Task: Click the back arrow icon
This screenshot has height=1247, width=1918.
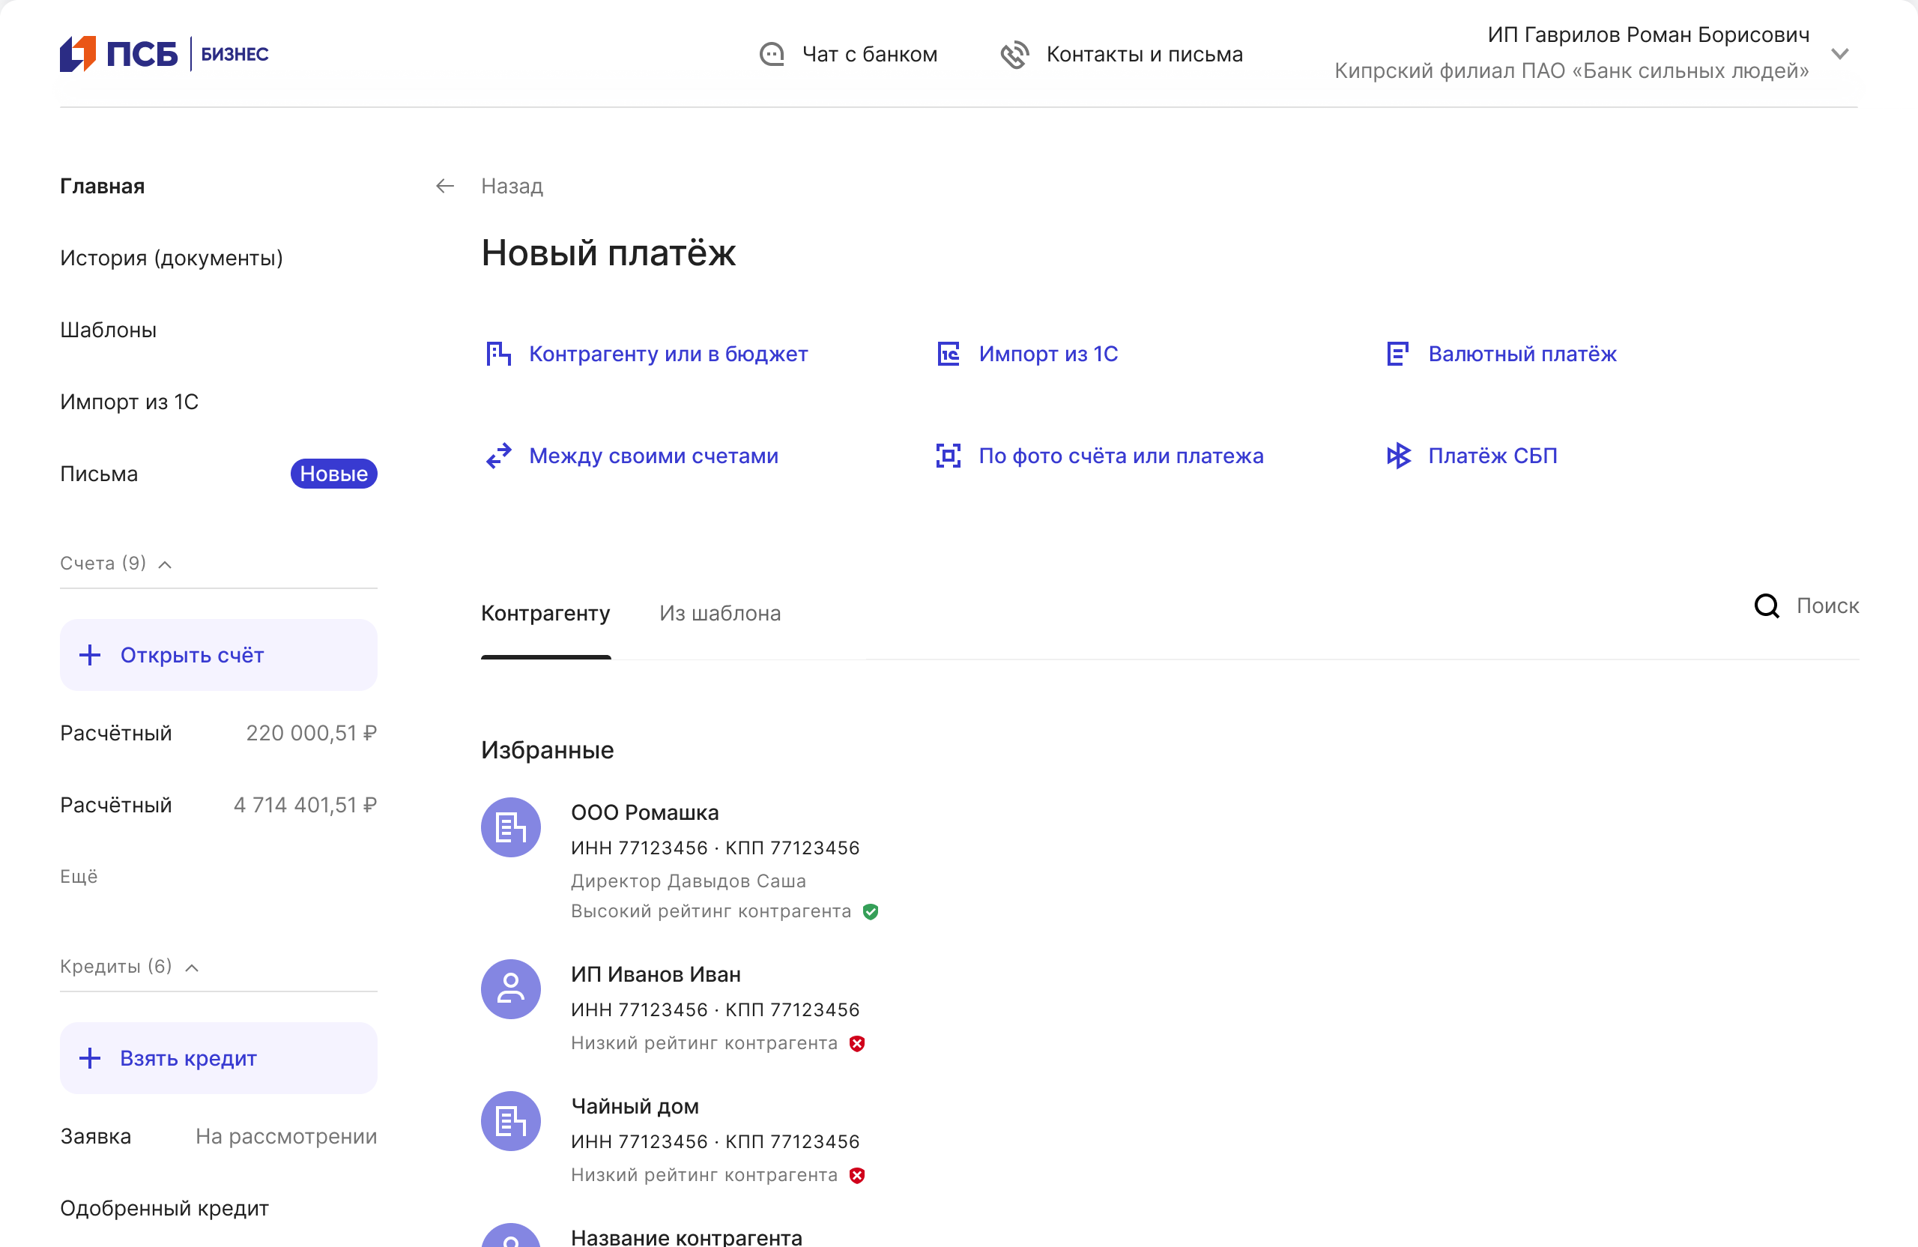Action: (x=445, y=186)
